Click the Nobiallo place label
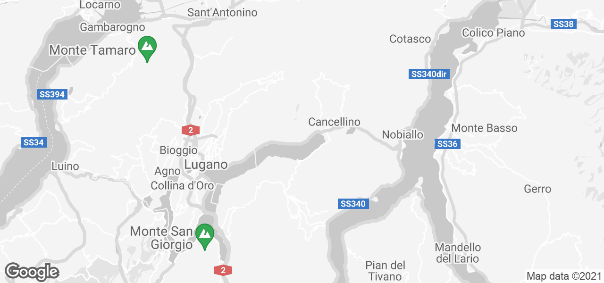604x283 pixels. (x=403, y=134)
